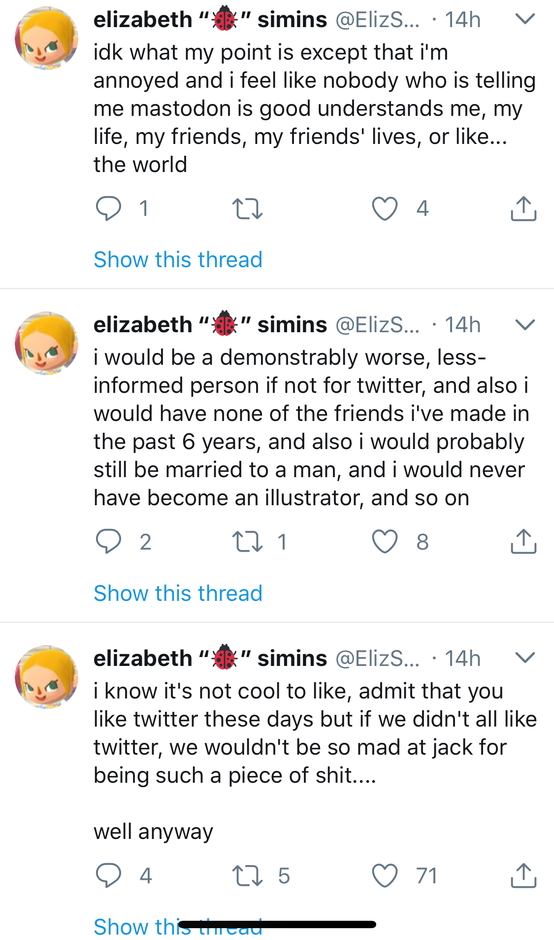Image resolution: width=554 pixels, height=940 pixels.
Task: Share the mastodon tweet
Action: tap(523, 208)
